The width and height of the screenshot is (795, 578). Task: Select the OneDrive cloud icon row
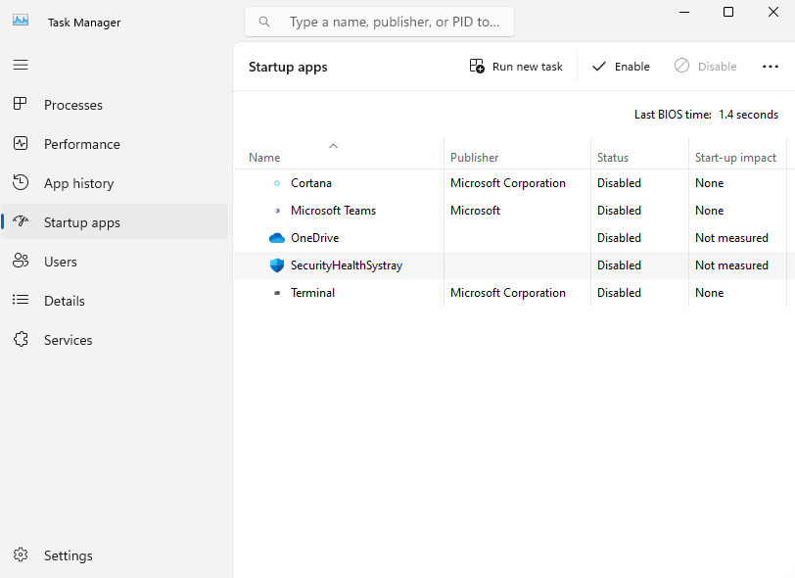pyautogui.click(x=276, y=238)
